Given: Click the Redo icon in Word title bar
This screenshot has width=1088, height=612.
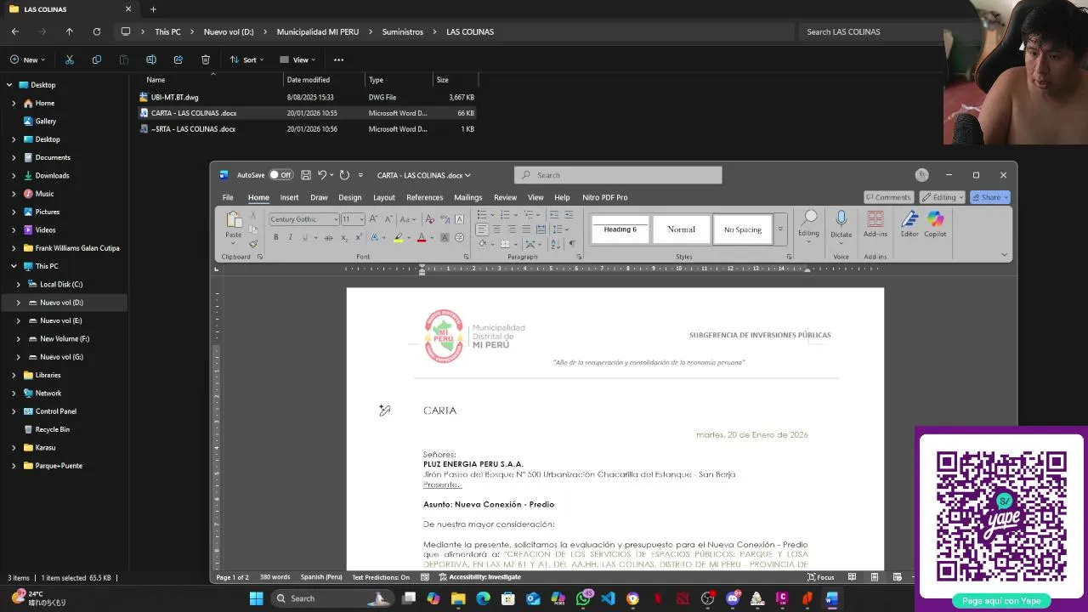Looking at the screenshot, I should coord(344,175).
